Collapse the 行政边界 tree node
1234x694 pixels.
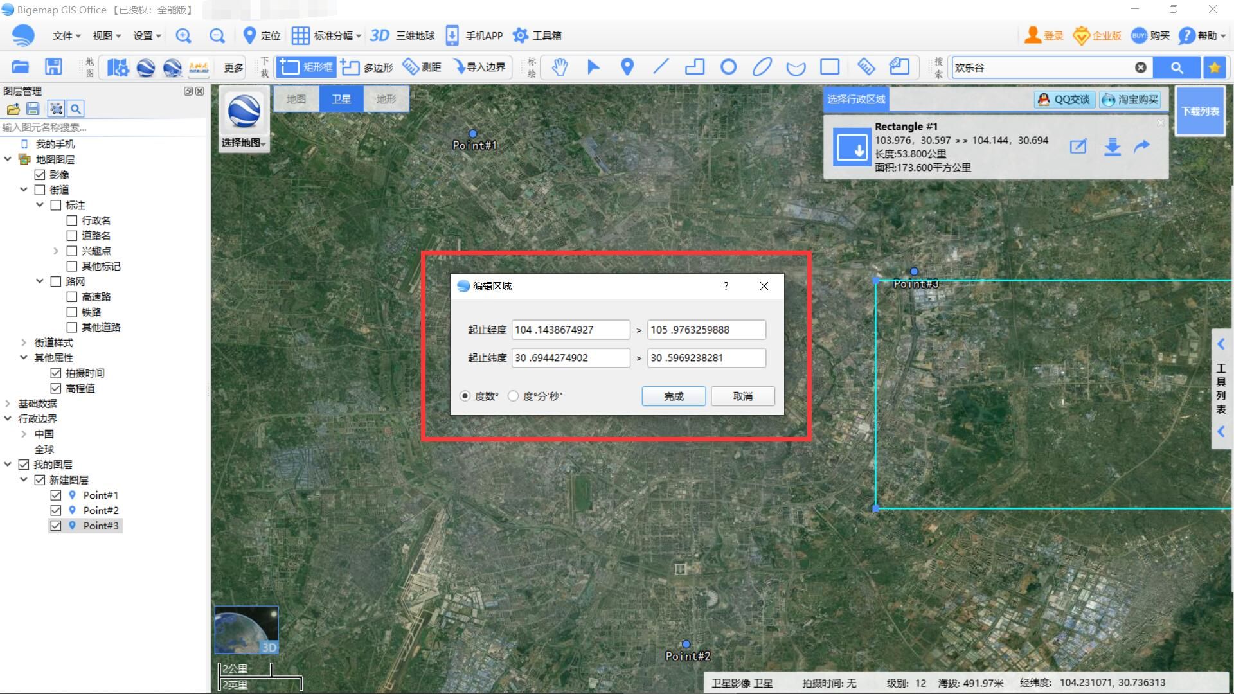click(x=8, y=419)
